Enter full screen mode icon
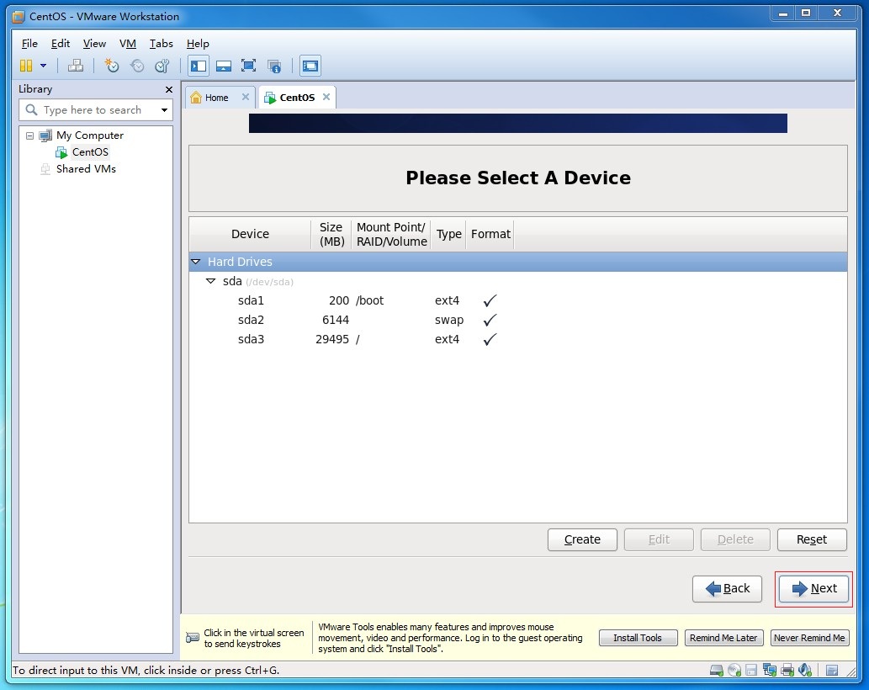This screenshot has height=690, width=869. coord(248,66)
